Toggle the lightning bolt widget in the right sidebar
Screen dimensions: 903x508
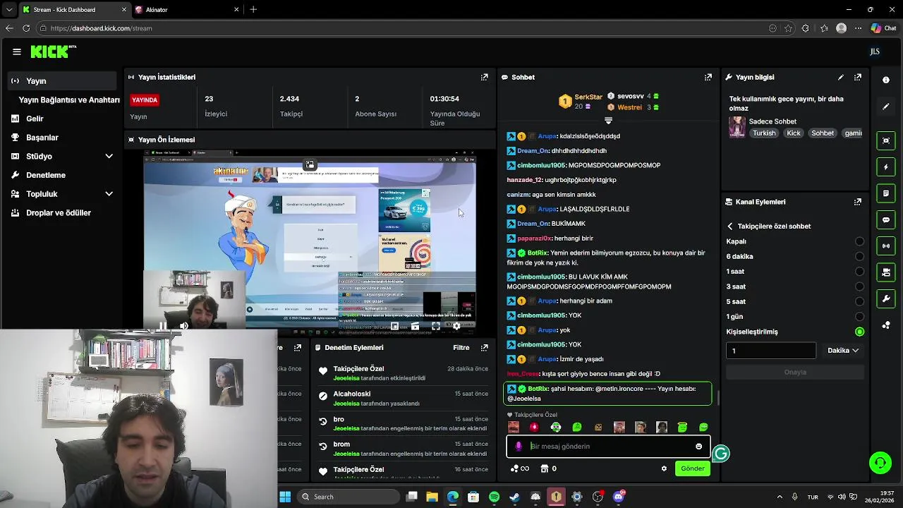coord(886,167)
